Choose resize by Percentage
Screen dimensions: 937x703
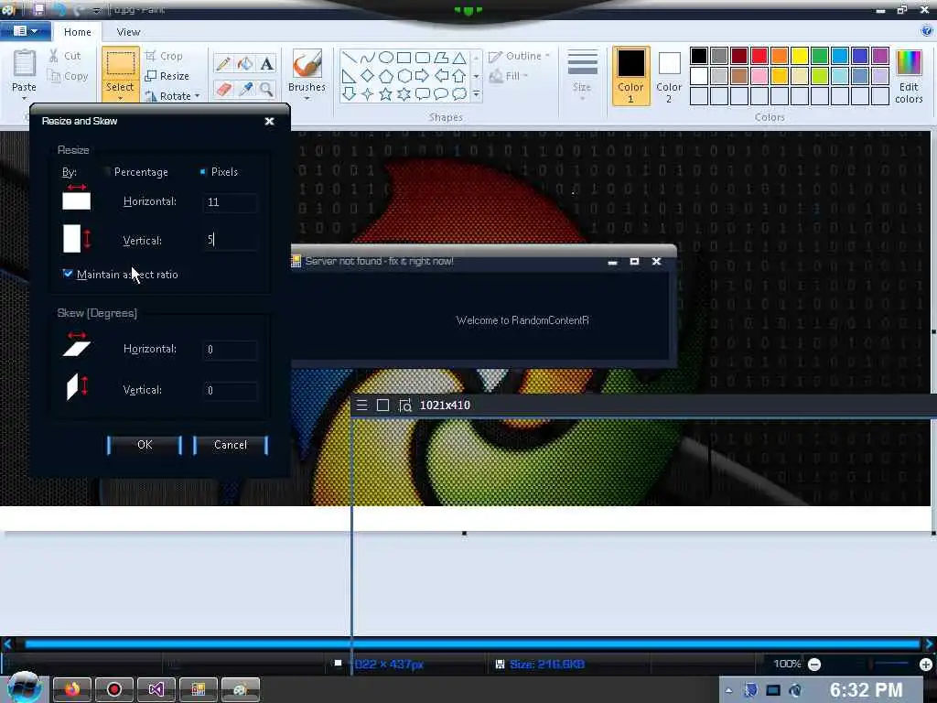[136, 172]
